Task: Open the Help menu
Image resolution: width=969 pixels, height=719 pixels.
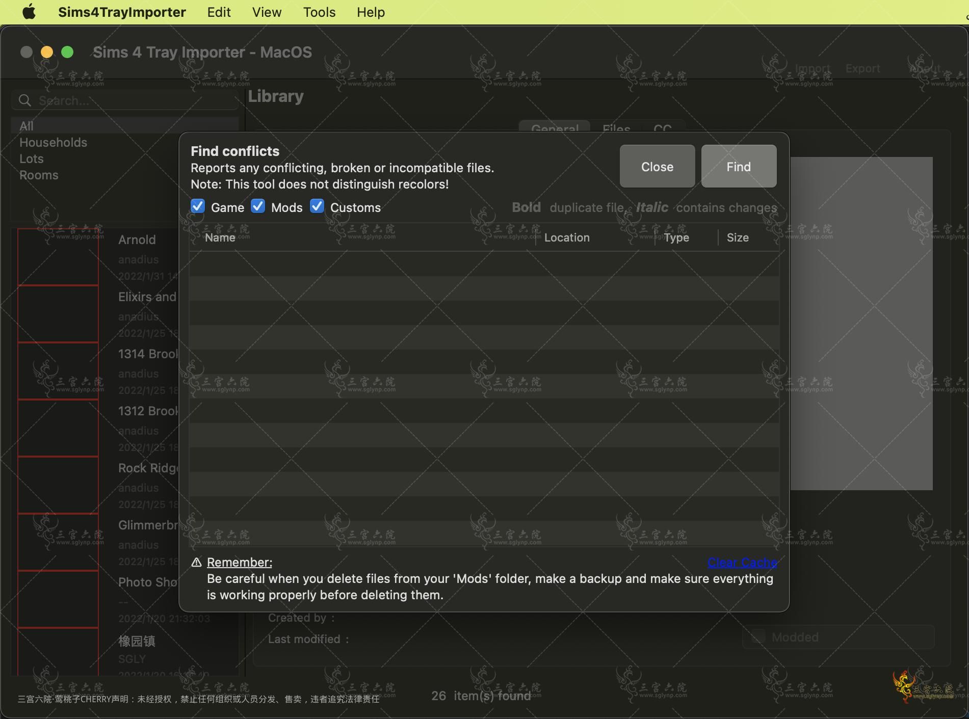Action: 371,12
